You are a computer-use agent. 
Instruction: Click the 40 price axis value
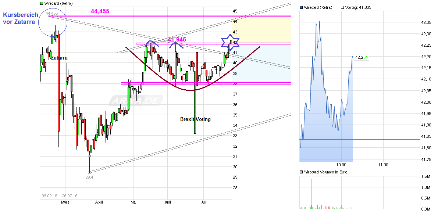tap(235, 63)
